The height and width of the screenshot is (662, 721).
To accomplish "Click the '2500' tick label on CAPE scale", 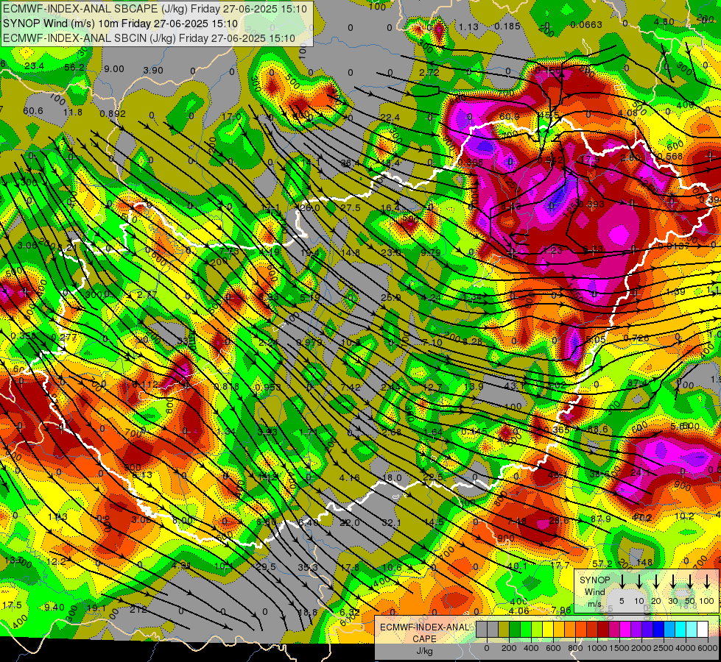I will [x=663, y=648].
